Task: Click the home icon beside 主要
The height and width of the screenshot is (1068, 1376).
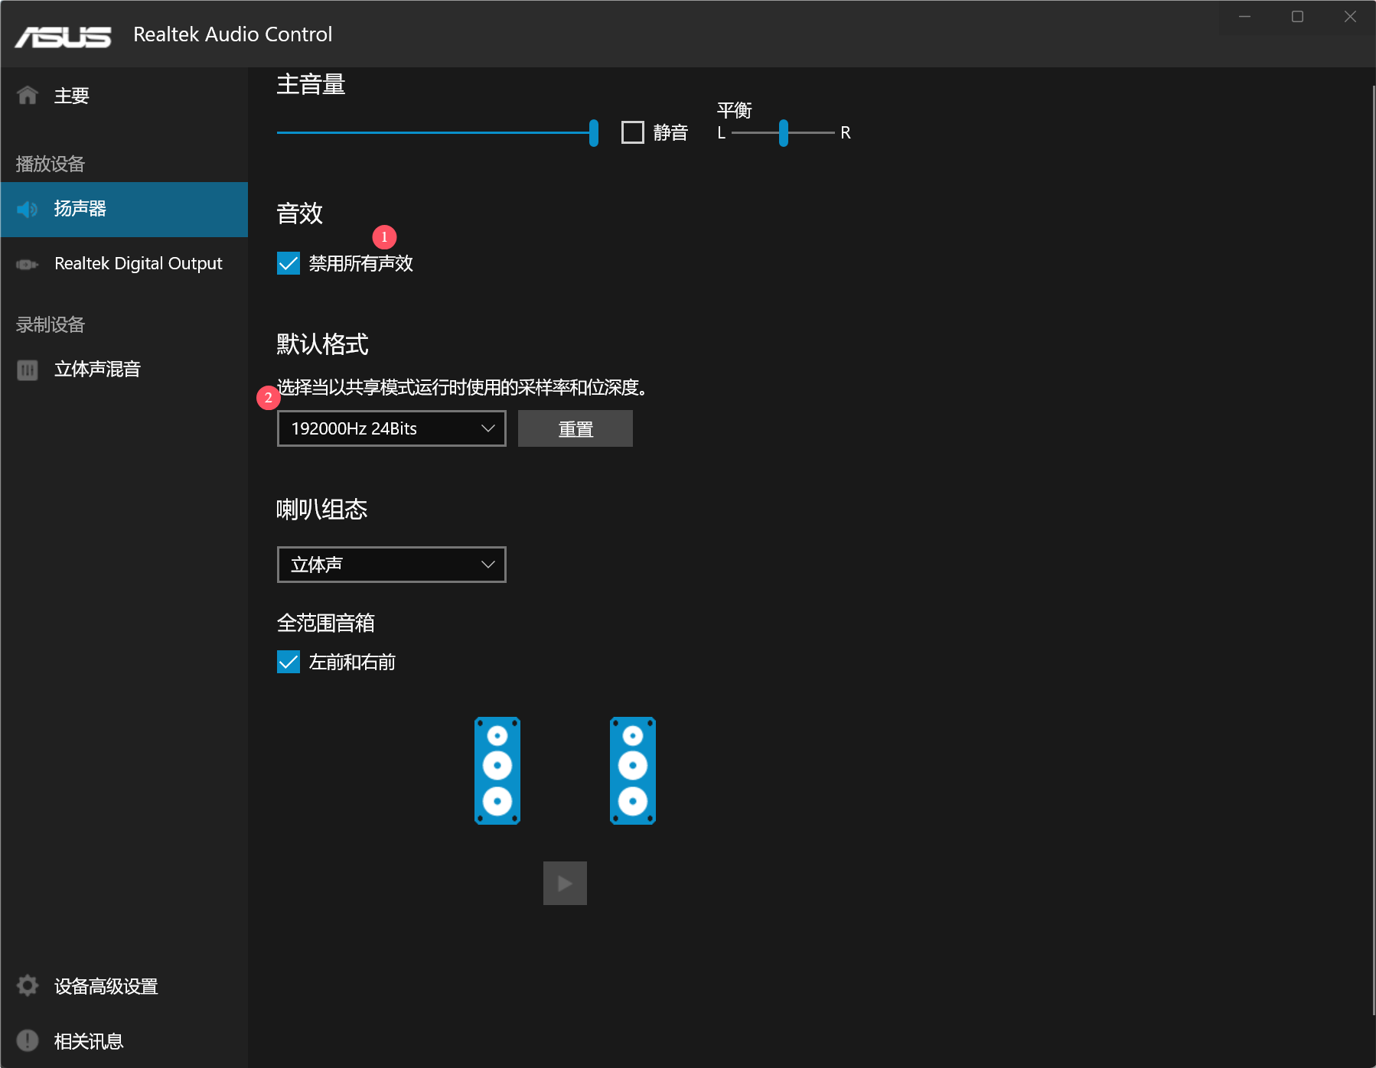Action: click(x=28, y=95)
